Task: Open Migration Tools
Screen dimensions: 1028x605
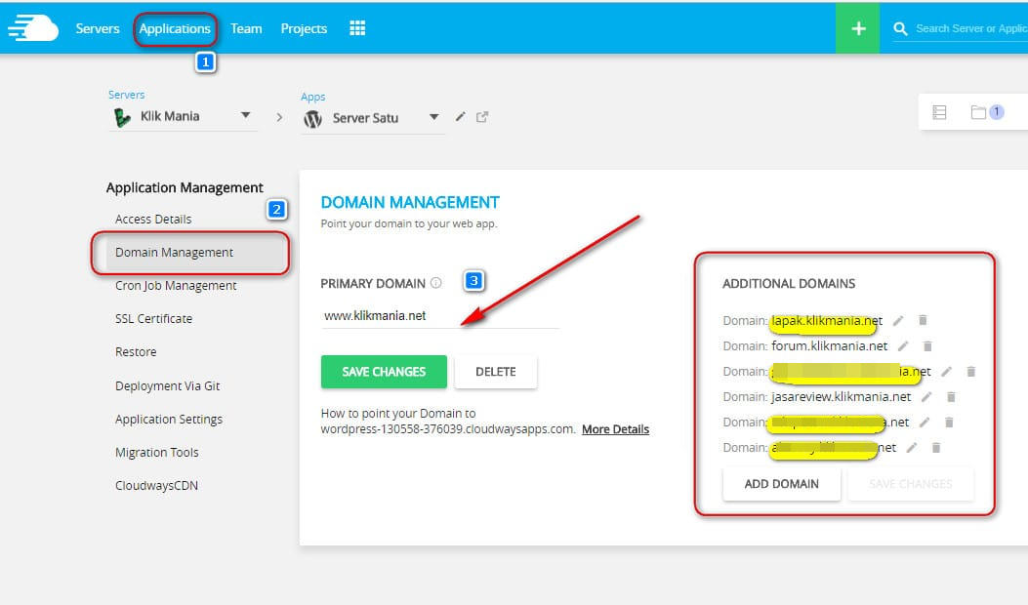Action: coord(157,452)
